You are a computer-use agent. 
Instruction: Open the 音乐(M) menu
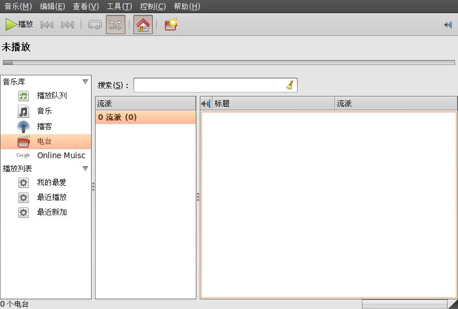coord(18,6)
